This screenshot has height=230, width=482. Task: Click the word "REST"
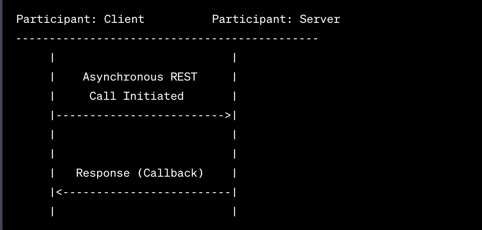click(184, 77)
